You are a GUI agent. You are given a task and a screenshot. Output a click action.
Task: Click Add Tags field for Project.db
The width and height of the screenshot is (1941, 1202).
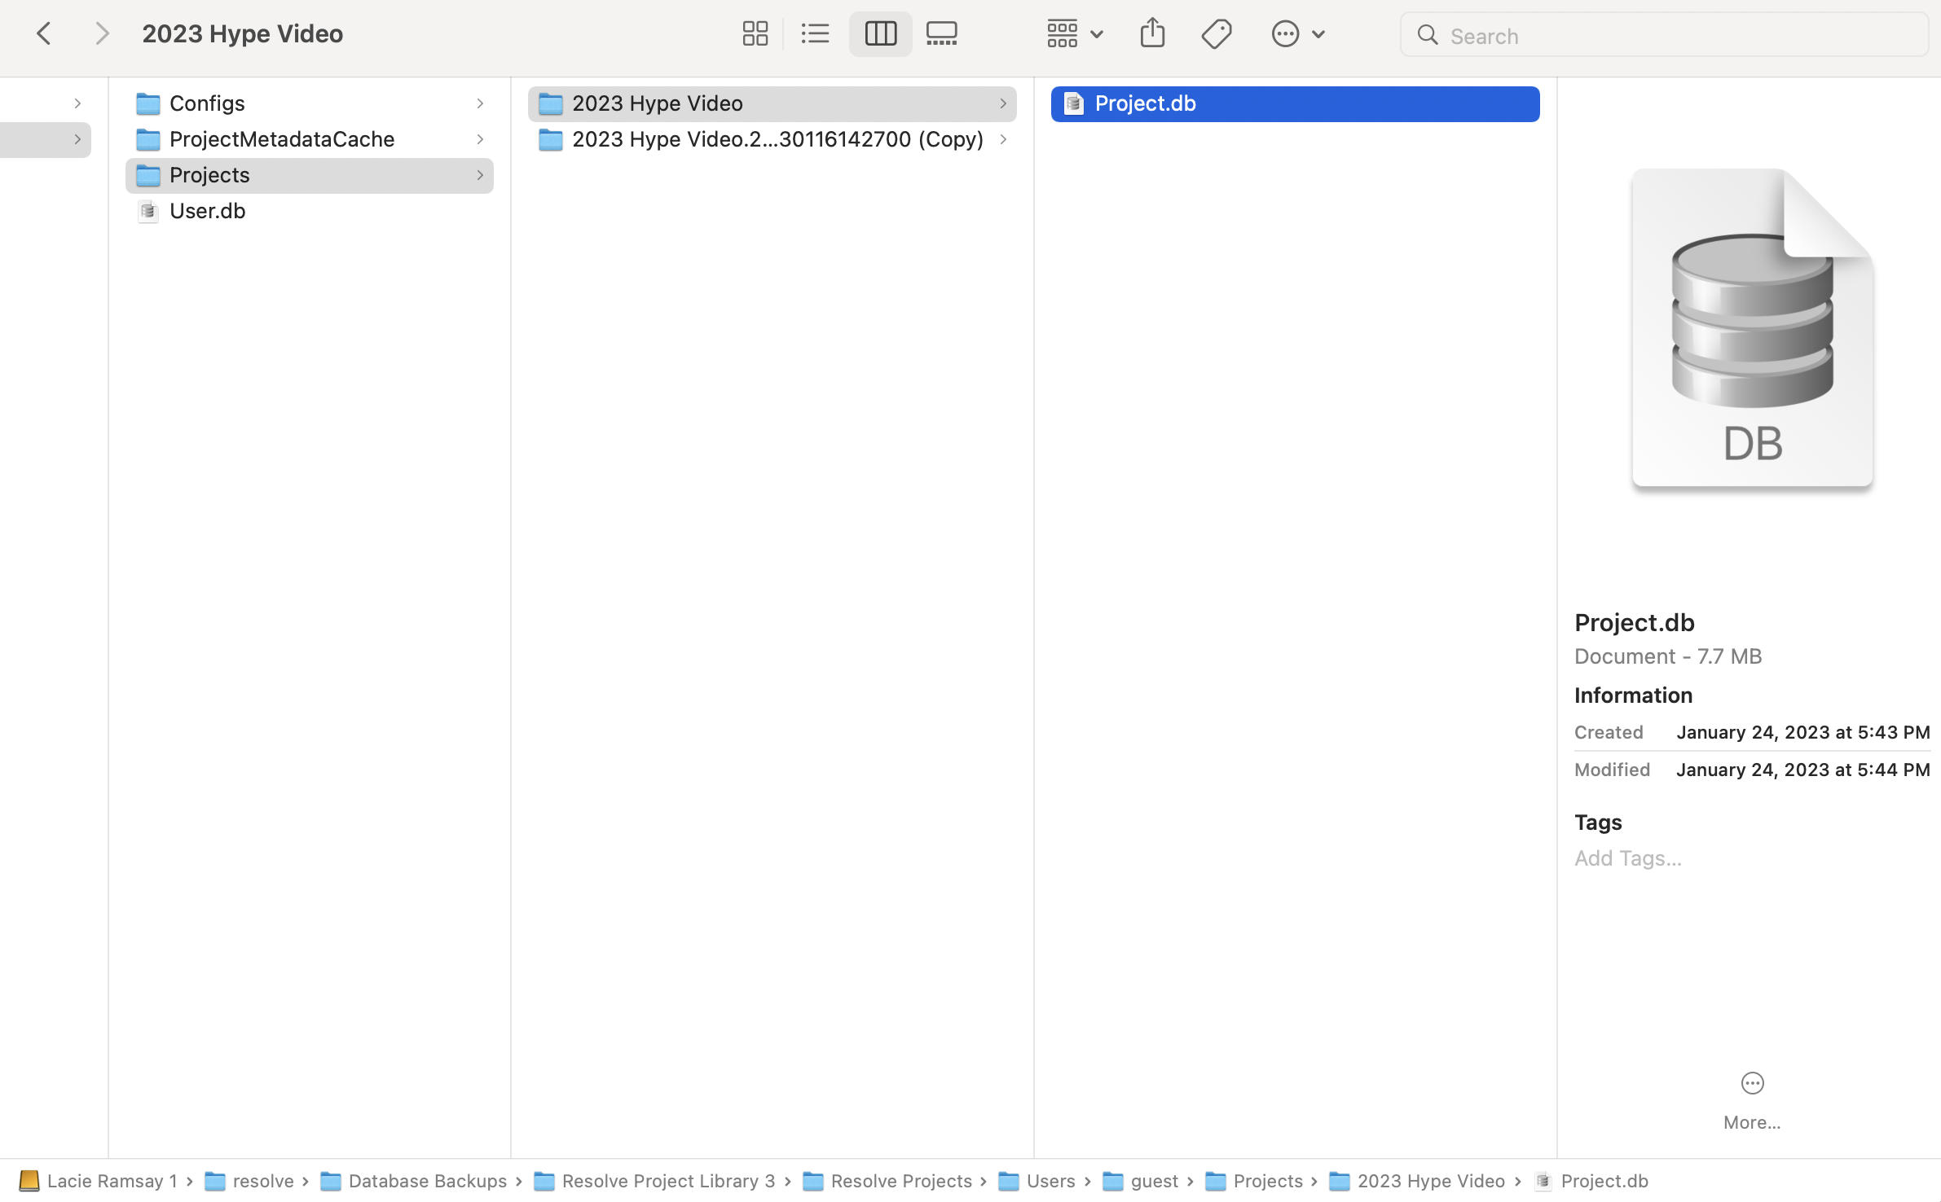point(1627,856)
